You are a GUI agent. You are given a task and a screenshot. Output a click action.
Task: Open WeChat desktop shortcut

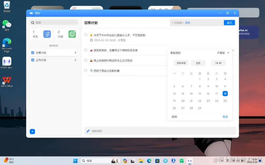tap(7, 26)
